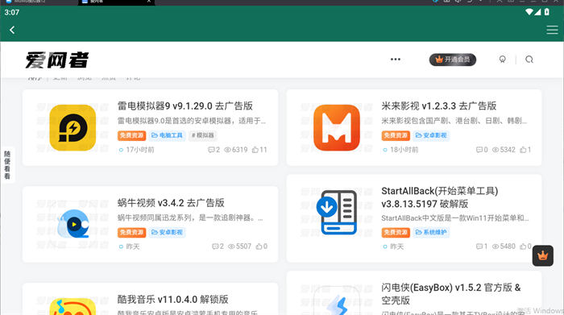564x315 pixels.
Task: Go back using the back arrow
Action: 12,30
